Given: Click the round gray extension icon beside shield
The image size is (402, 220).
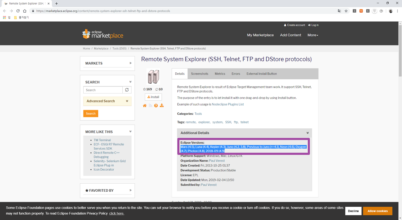Looking at the screenshot, I should tap(381, 11).
